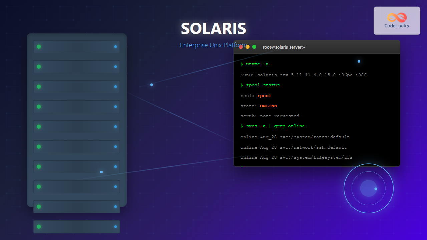Image resolution: width=427 pixels, height=240 pixels.
Task: Click the "$ uname -a" command line
Action: [x=254, y=64]
